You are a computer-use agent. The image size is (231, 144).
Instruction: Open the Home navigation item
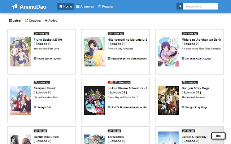click(x=65, y=6)
